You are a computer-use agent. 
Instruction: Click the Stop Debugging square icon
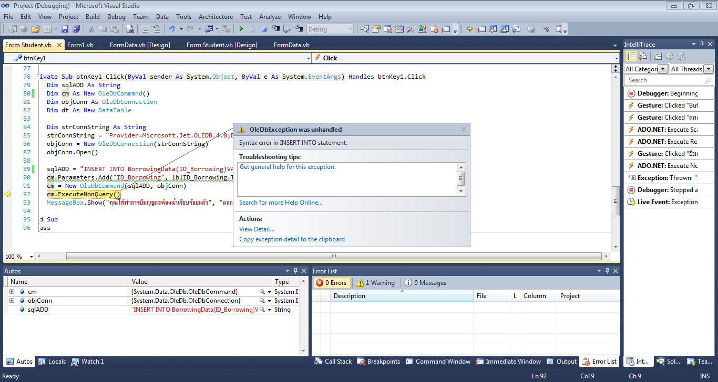pos(264,29)
